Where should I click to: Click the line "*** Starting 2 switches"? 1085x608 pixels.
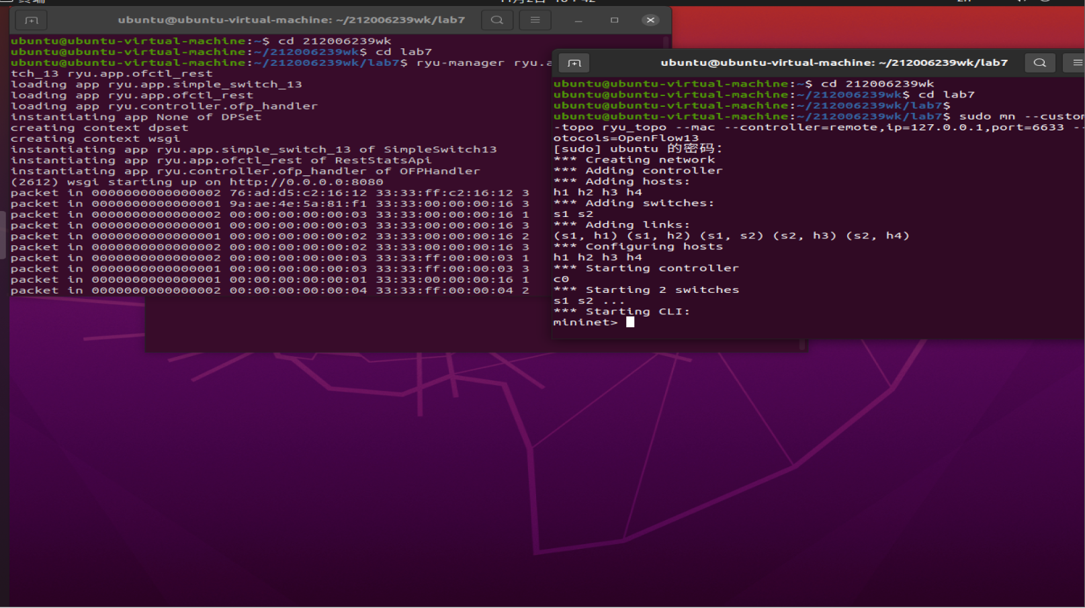click(x=646, y=290)
